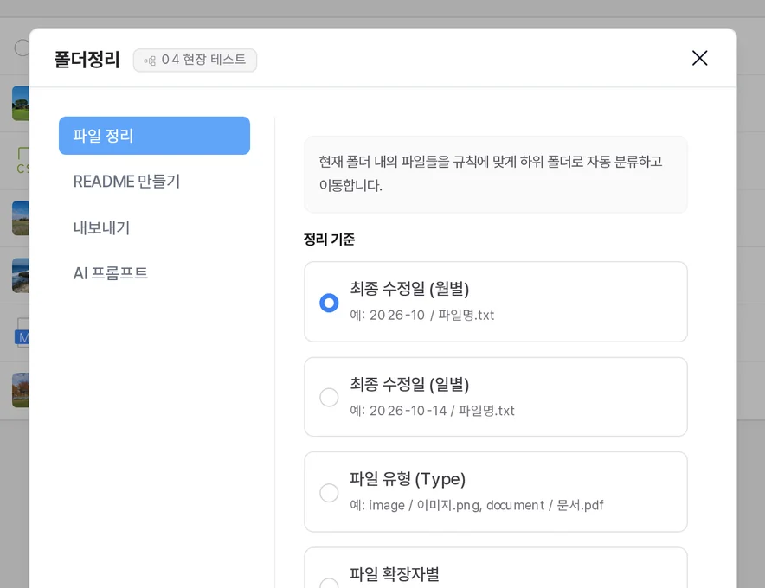Select the 파일 정리 tab

(154, 136)
